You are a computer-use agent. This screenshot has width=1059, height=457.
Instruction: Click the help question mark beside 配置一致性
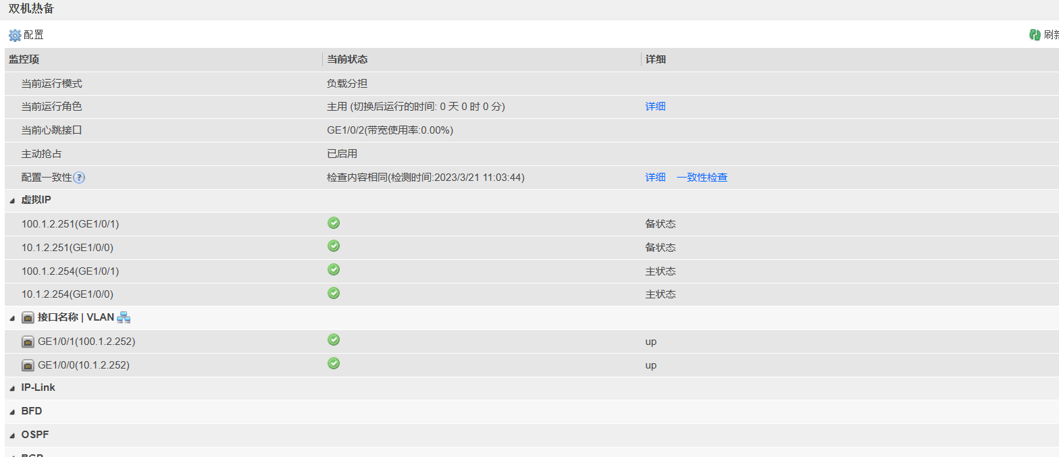[x=79, y=178]
